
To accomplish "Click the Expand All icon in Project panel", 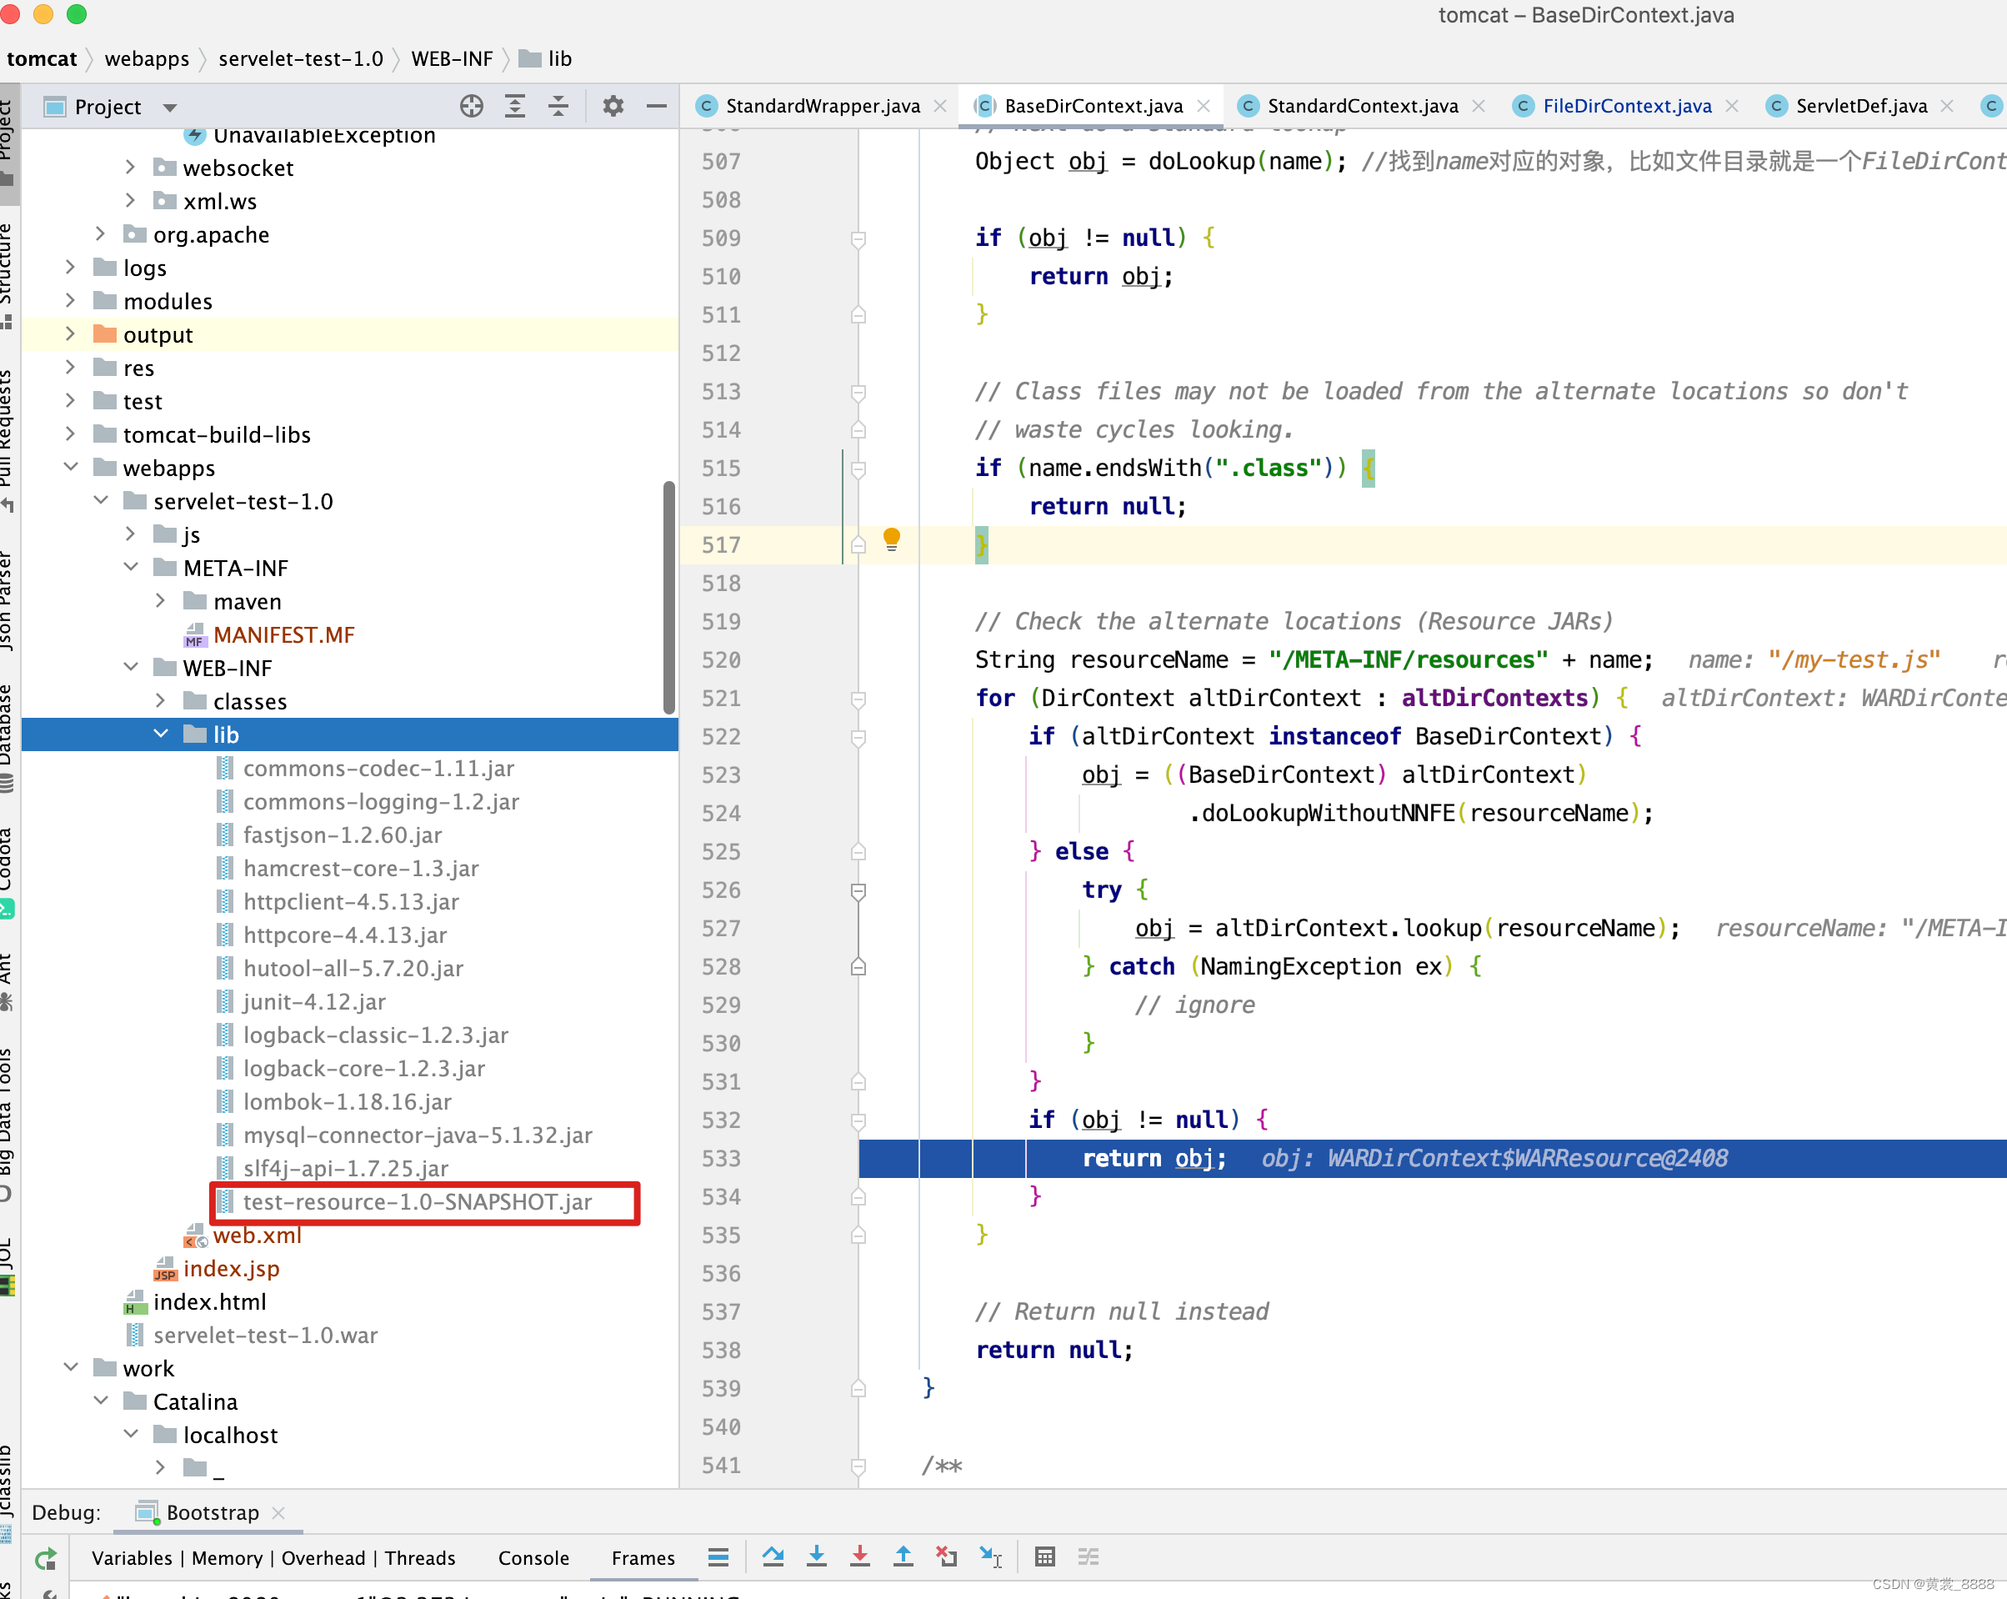I will [515, 106].
